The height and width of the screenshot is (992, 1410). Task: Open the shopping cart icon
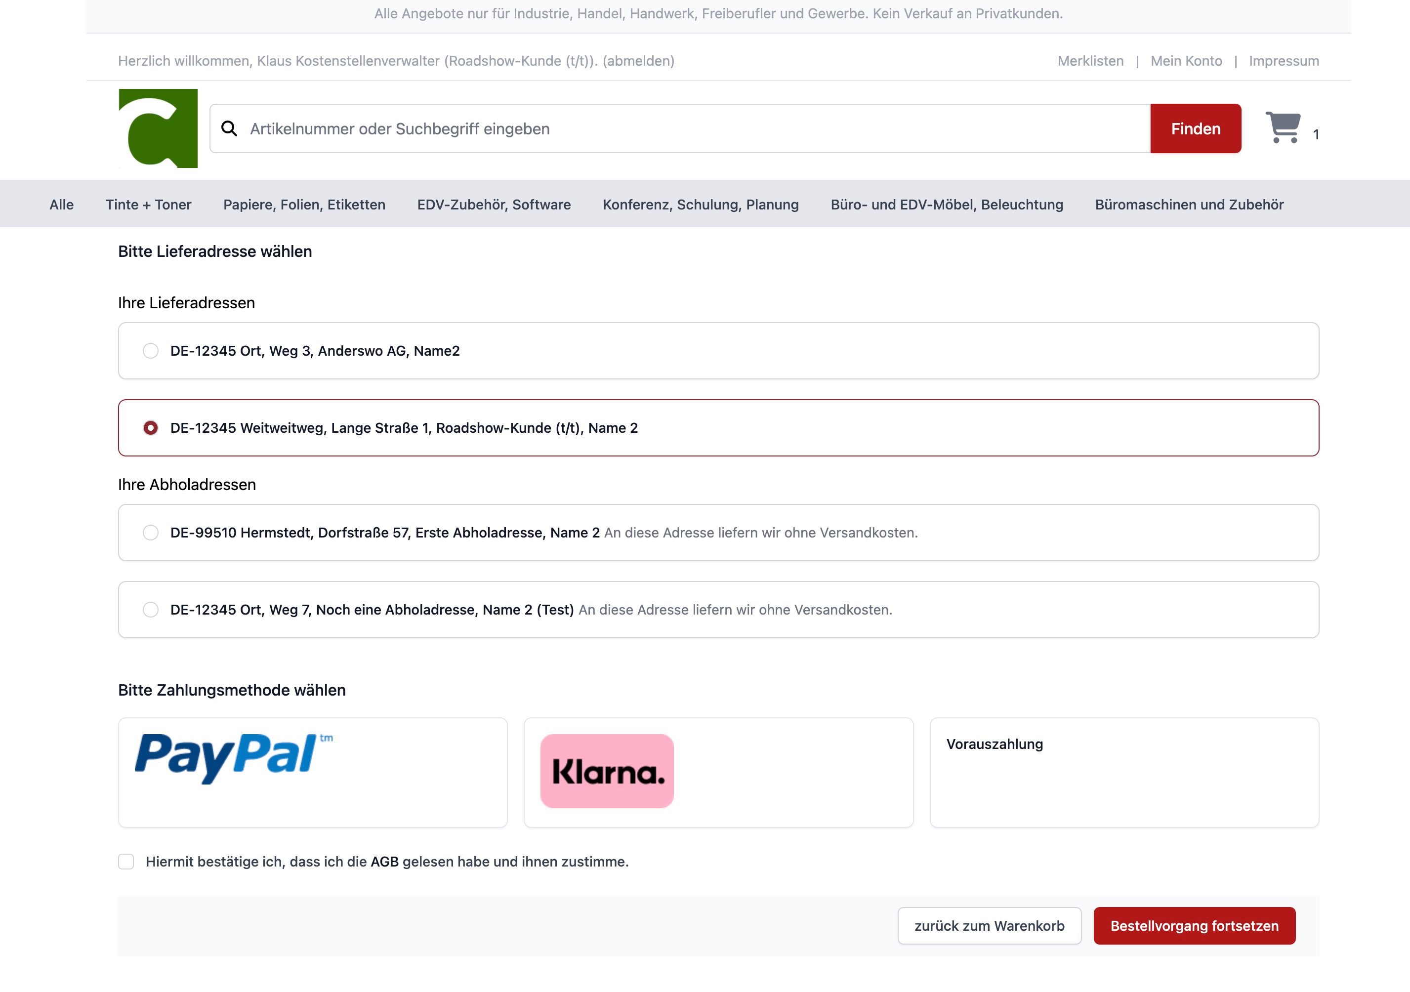pos(1283,128)
